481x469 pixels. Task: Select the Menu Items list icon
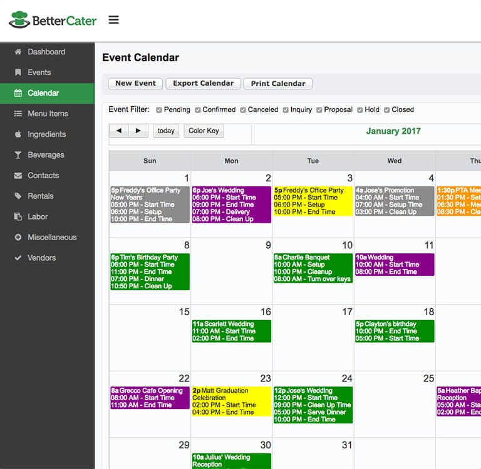[18, 114]
